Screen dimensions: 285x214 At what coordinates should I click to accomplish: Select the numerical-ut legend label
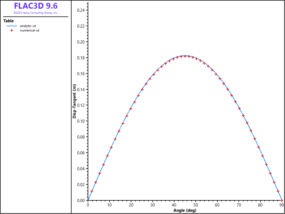coord(30,30)
